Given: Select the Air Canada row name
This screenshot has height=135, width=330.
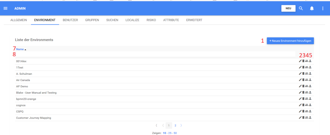Looking at the screenshot, I should (23, 80).
